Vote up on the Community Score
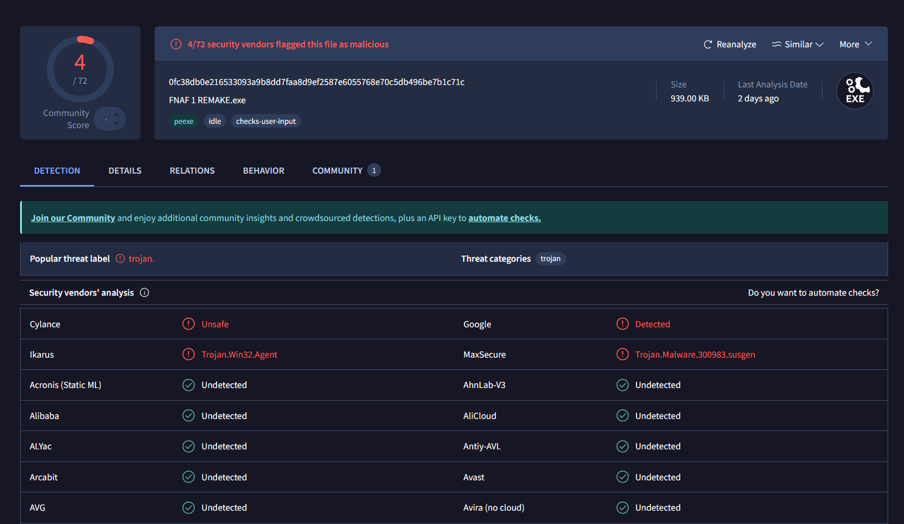Screen dimensions: 904x524 pos(116,114)
